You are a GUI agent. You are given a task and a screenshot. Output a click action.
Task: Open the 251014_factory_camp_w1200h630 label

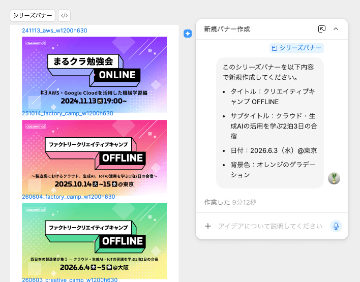click(68, 113)
